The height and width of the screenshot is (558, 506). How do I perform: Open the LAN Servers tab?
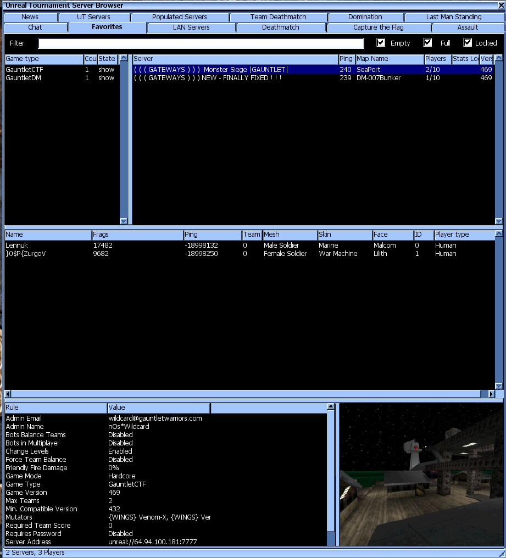click(191, 27)
